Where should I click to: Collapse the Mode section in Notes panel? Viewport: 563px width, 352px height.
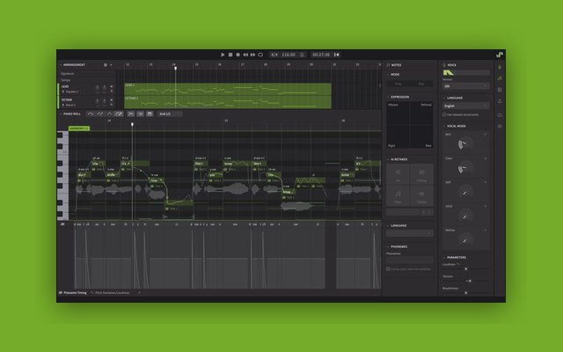[x=388, y=74]
